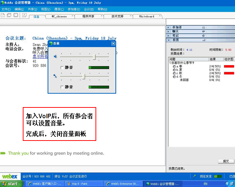Click the webex logo in status bar
The height and width of the screenshot is (187, 235).
(10, 176)
